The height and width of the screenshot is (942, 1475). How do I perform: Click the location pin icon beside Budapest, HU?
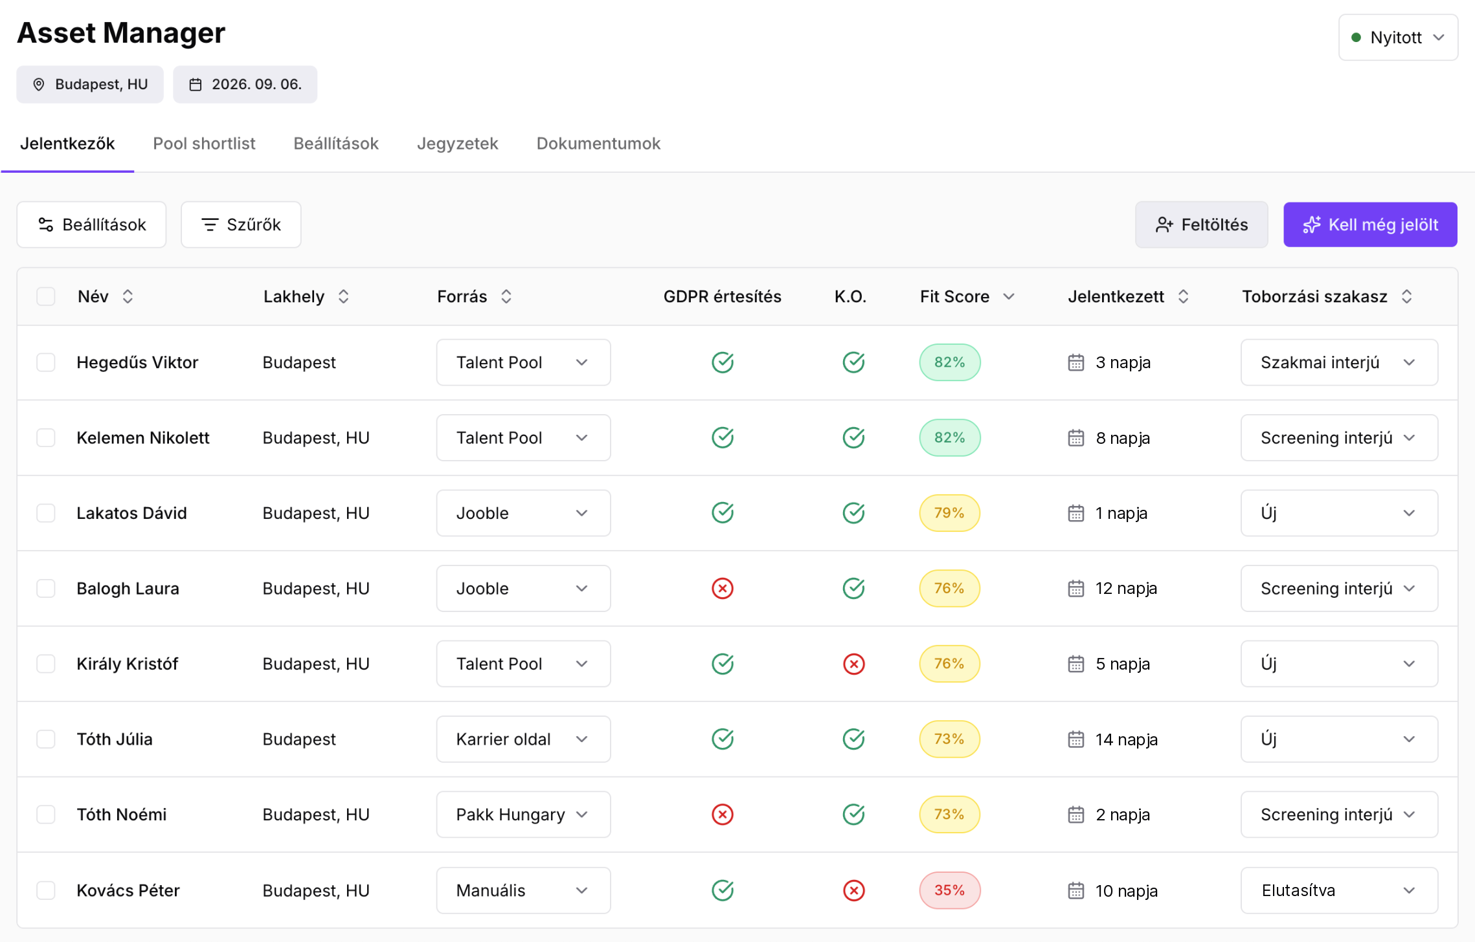point(39,85)
